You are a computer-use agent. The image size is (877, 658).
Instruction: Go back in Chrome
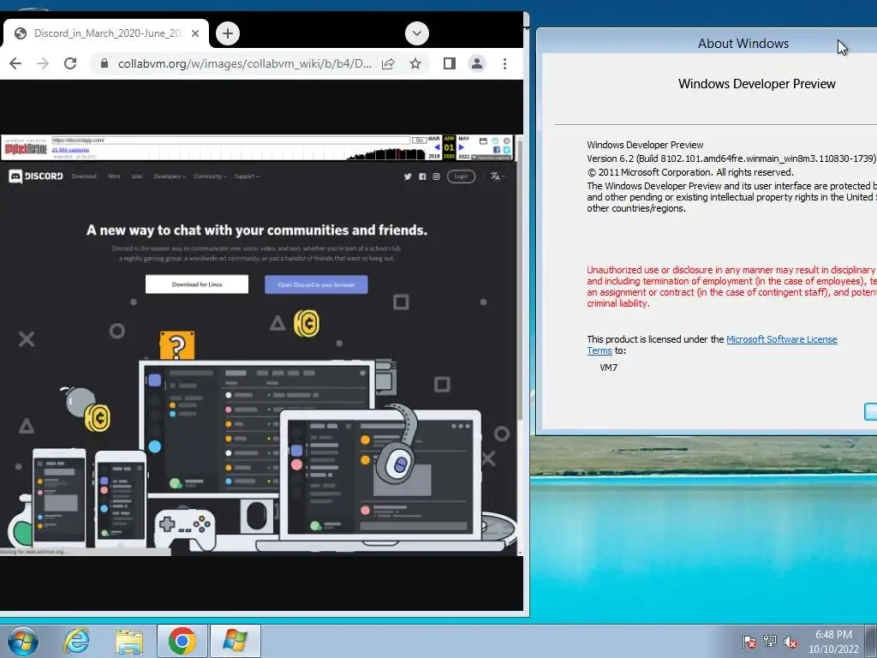[x=15, y=63]
